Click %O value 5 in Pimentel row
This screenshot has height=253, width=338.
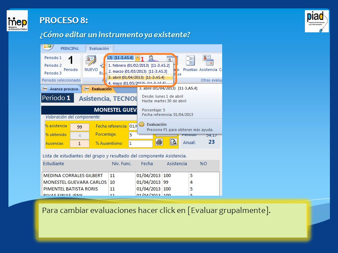[191, 189]
